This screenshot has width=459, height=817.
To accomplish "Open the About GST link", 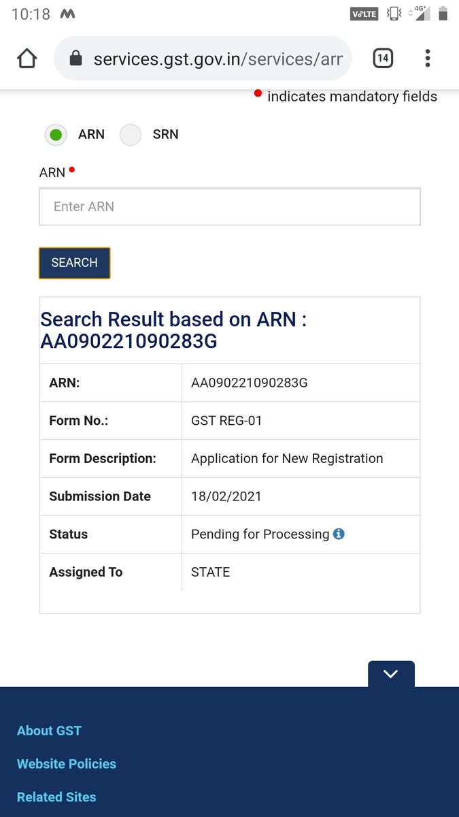I will coord(49,731).
